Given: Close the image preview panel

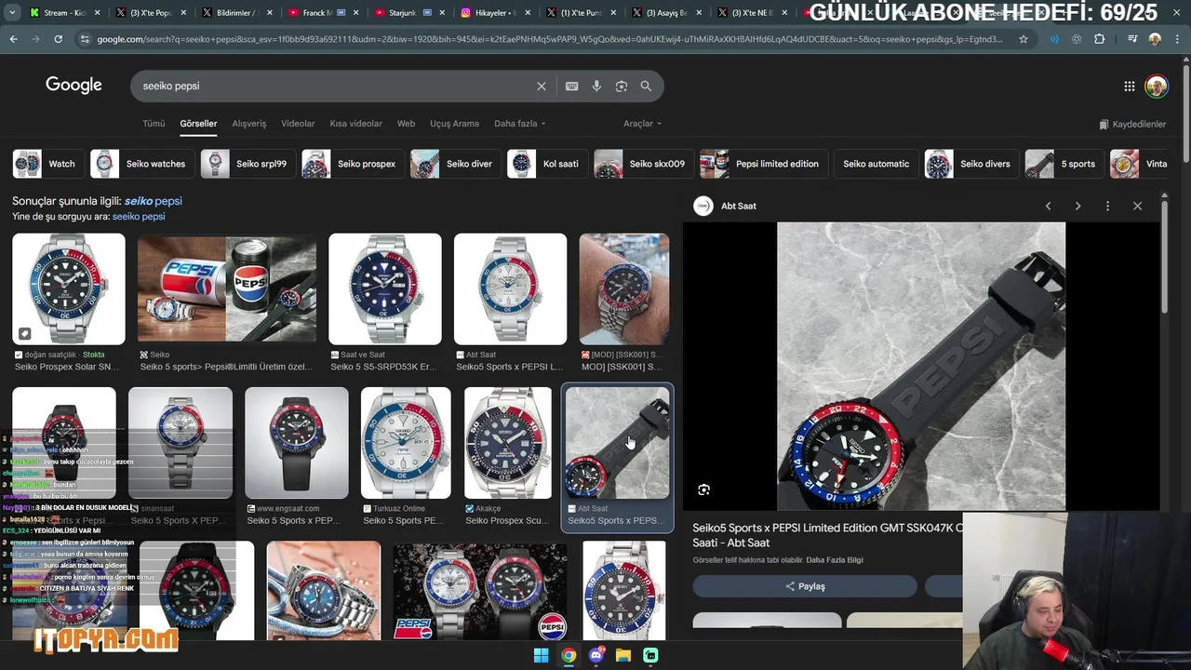Looking at the screenshot, I should pyautogui.click(x=1137, y=206).
